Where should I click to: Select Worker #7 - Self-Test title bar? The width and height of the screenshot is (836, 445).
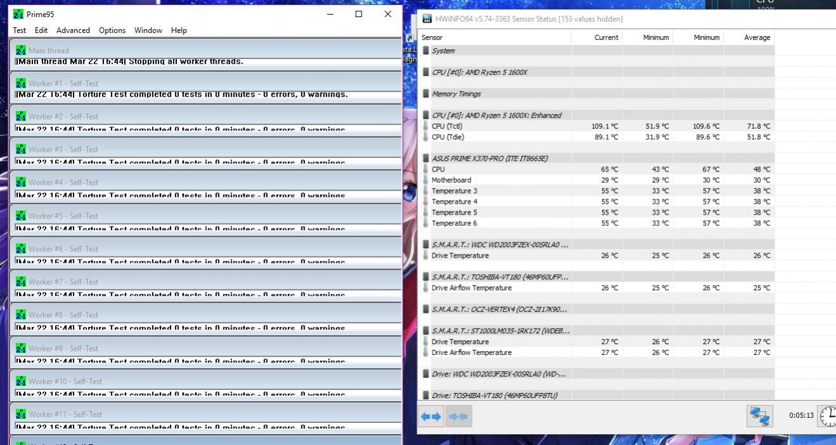point(206,282)
